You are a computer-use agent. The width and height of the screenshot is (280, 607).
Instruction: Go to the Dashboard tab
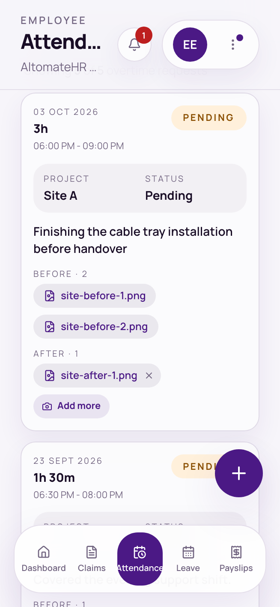coord(44,559)
